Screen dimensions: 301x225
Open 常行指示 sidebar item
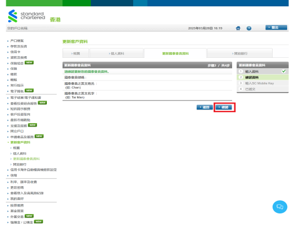pos(17,86)
